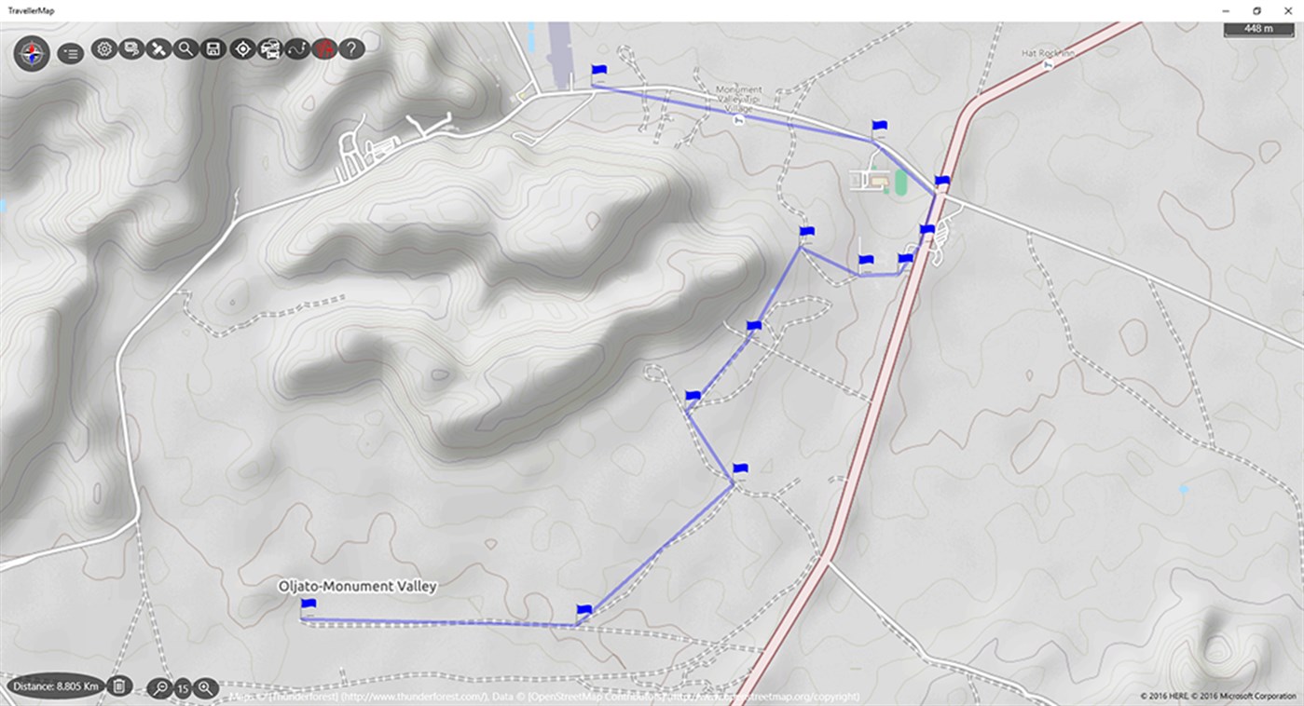
Task: Click the delete route trash icon
Action: point(119,687)
